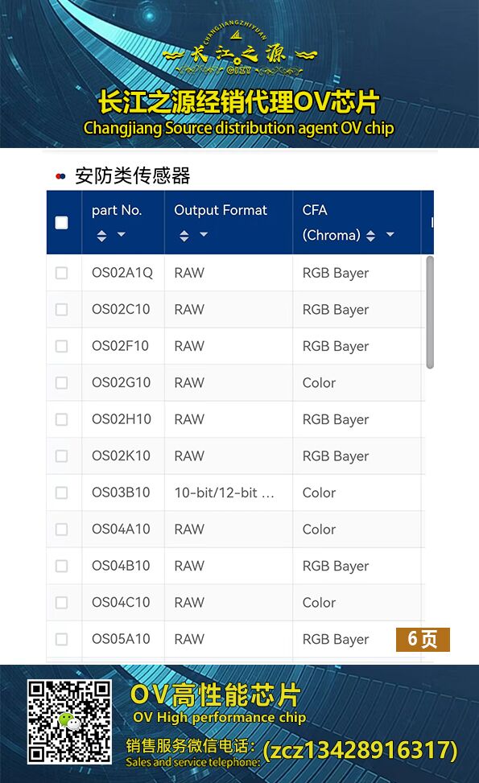The height and width of the screenshot is (783, 479).
Task: Tick the checkbox beside OS04A10
Action: coord(61,530)
